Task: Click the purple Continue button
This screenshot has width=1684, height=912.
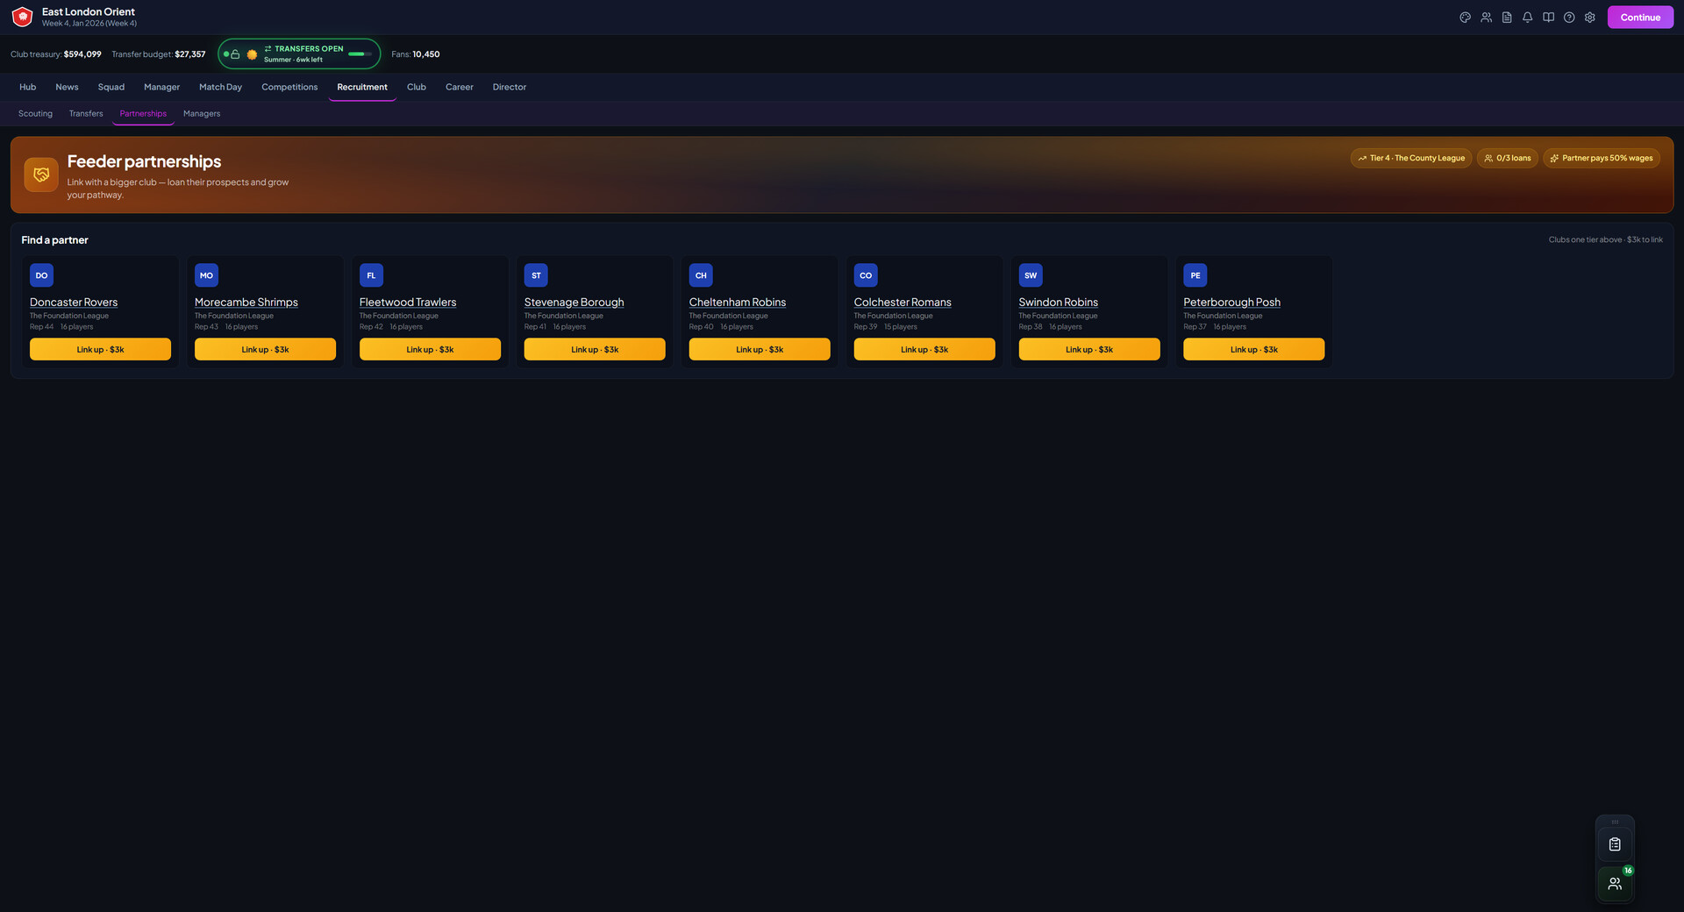Action: pyautogui.click(x=1640, y=18)
